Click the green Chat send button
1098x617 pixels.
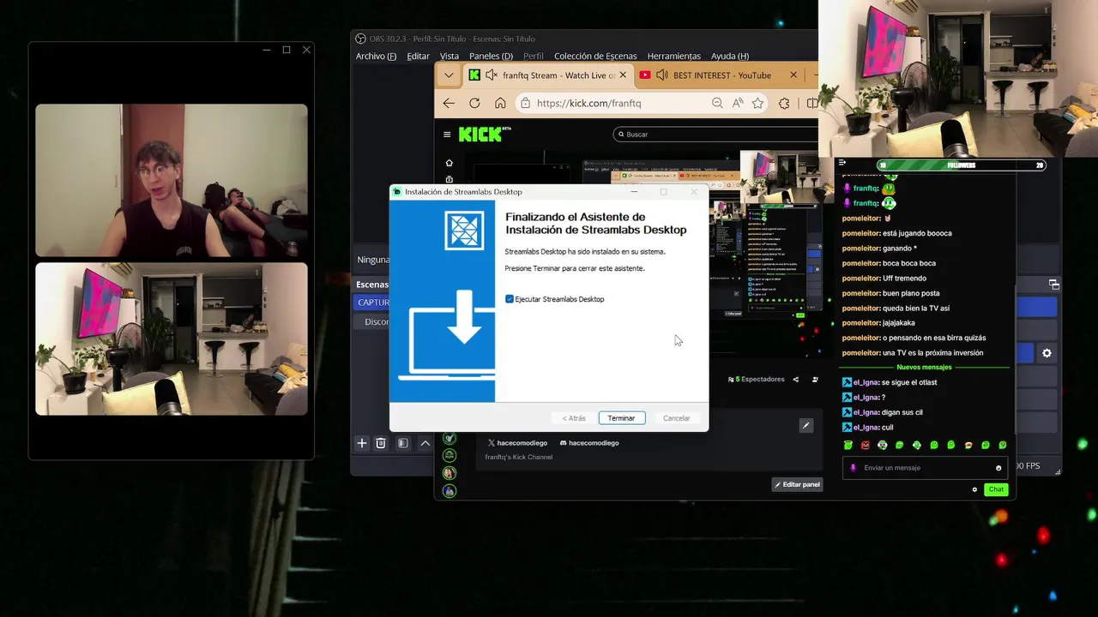click(x=996, y=489)
